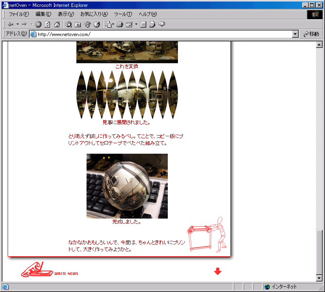Viewport: 325px width, 292px height.
Task: Click the room panorama photo at top
Action: (x=127, y=52)
